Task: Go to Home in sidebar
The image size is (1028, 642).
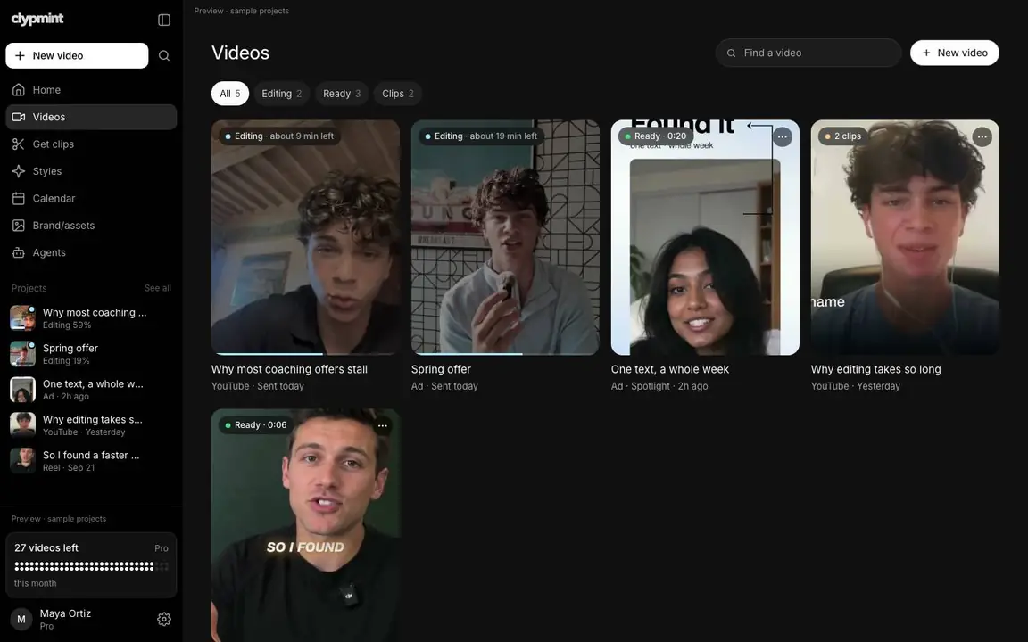Action: pyautogui.click(x=91, y=90)
